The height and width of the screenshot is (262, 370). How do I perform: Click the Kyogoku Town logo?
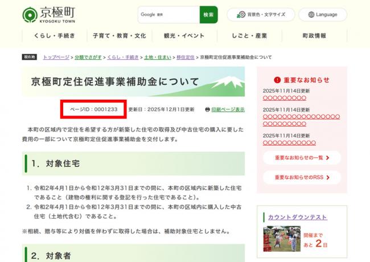pyautogui.click(x=49, y=15)
